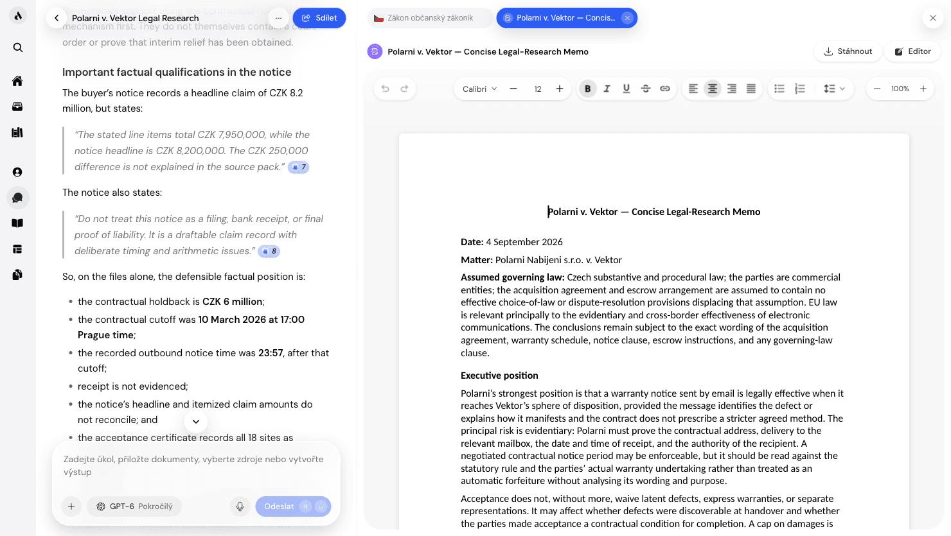Screen dimensions: 951x536
Task: Open the chat bubbles icon in the sidebar
Action: point(18,198)
